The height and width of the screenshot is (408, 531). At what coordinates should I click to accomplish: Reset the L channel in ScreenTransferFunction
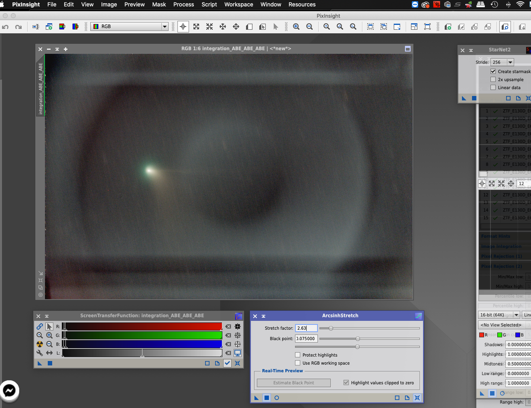click(228, 353)
